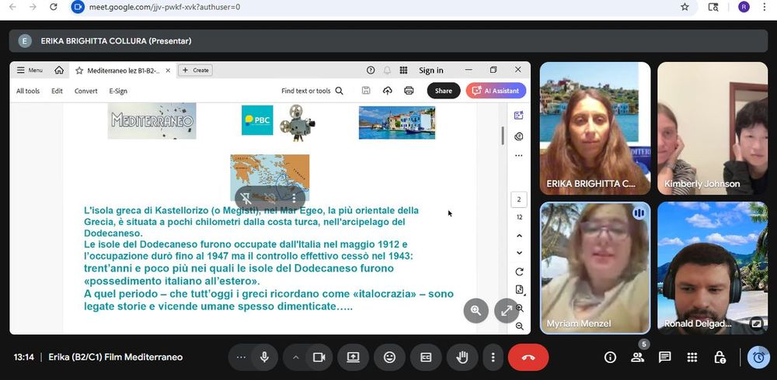Print the PDF document
Viewport: 777px width, 380px height.
click(x=409, y=91)
